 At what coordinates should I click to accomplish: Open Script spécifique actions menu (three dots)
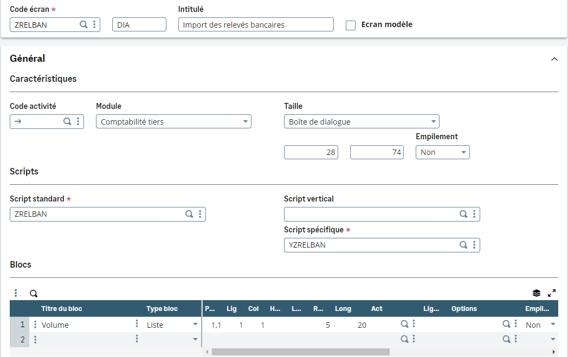tap(474, 245)
